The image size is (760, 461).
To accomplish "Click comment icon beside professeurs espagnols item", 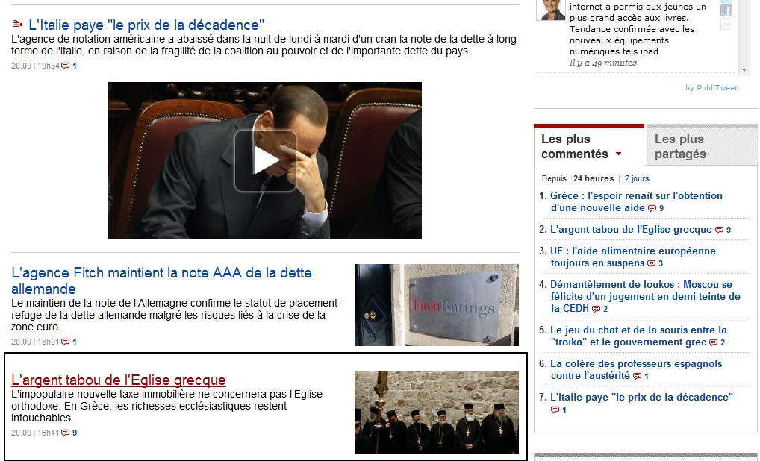I will coord(637,377).
